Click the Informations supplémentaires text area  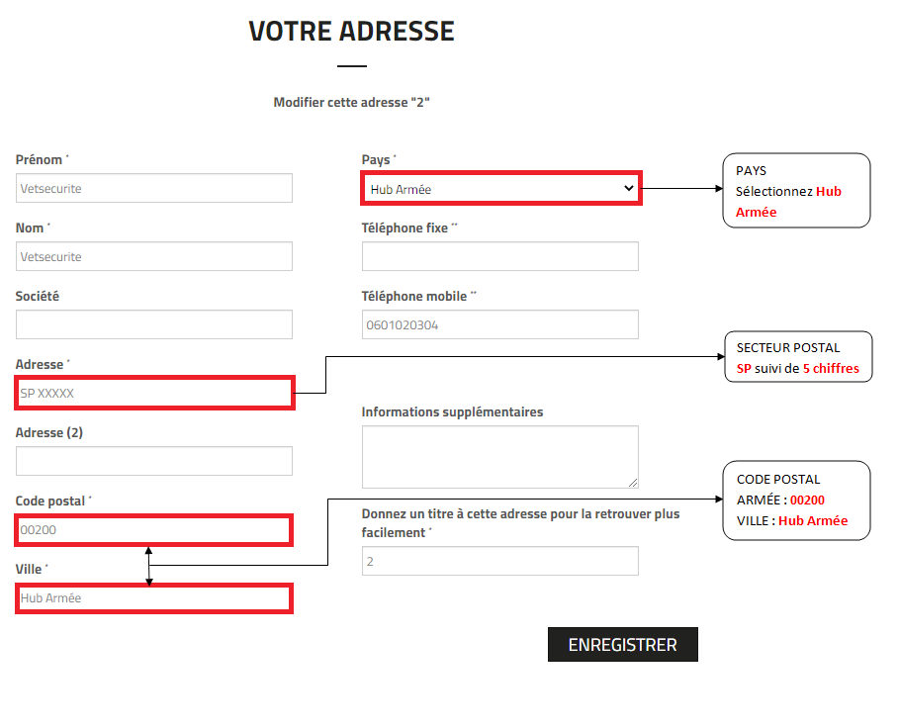499,456
